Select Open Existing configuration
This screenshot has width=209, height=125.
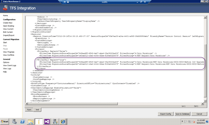pyautogui.click(x=8, y=26)
